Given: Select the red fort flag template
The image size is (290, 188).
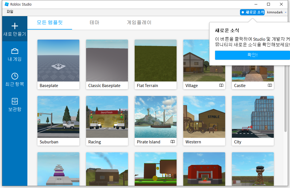Looking at the screenshot, I should (x=204, y=169).
